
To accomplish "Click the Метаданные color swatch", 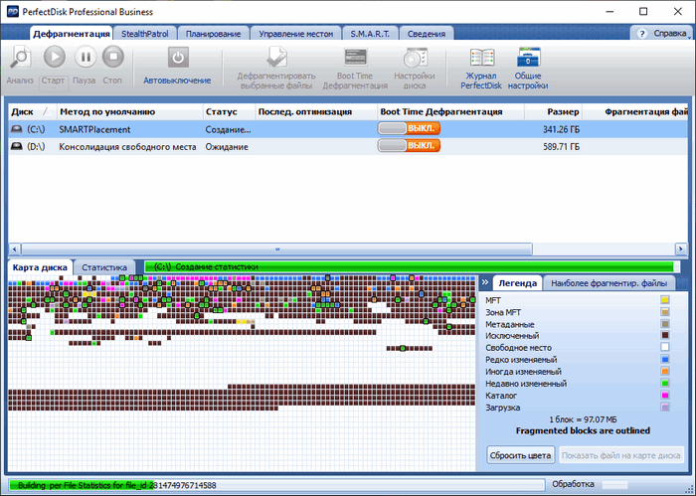I will [x=665, y=324].
